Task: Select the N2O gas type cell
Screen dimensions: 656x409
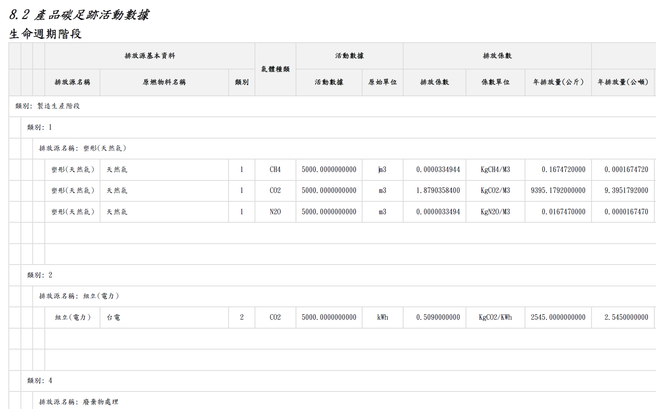Action: click(x=275, y=212)
